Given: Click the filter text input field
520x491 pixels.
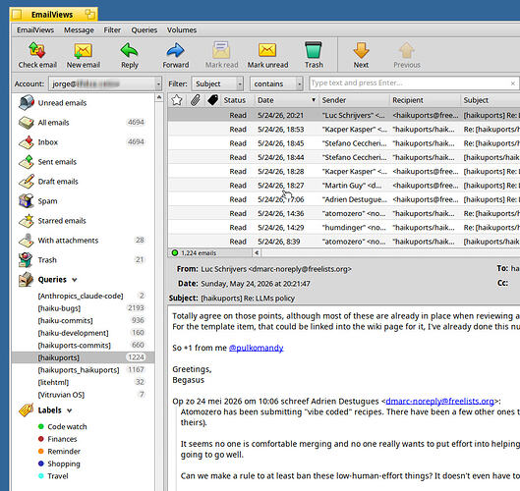Looking at the screenshot, I should point(410,83).
